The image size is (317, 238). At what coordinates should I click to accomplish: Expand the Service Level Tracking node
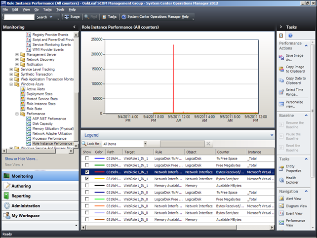pos(11,69)
